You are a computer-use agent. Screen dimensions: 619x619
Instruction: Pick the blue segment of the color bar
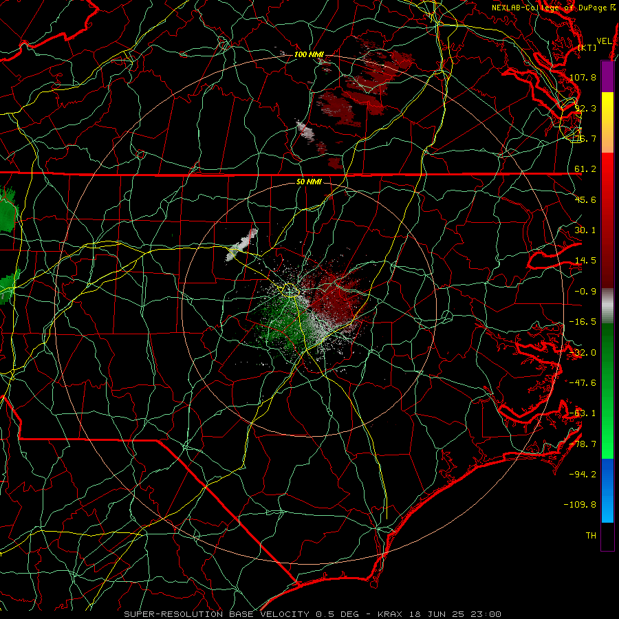[x=607, y=490]
